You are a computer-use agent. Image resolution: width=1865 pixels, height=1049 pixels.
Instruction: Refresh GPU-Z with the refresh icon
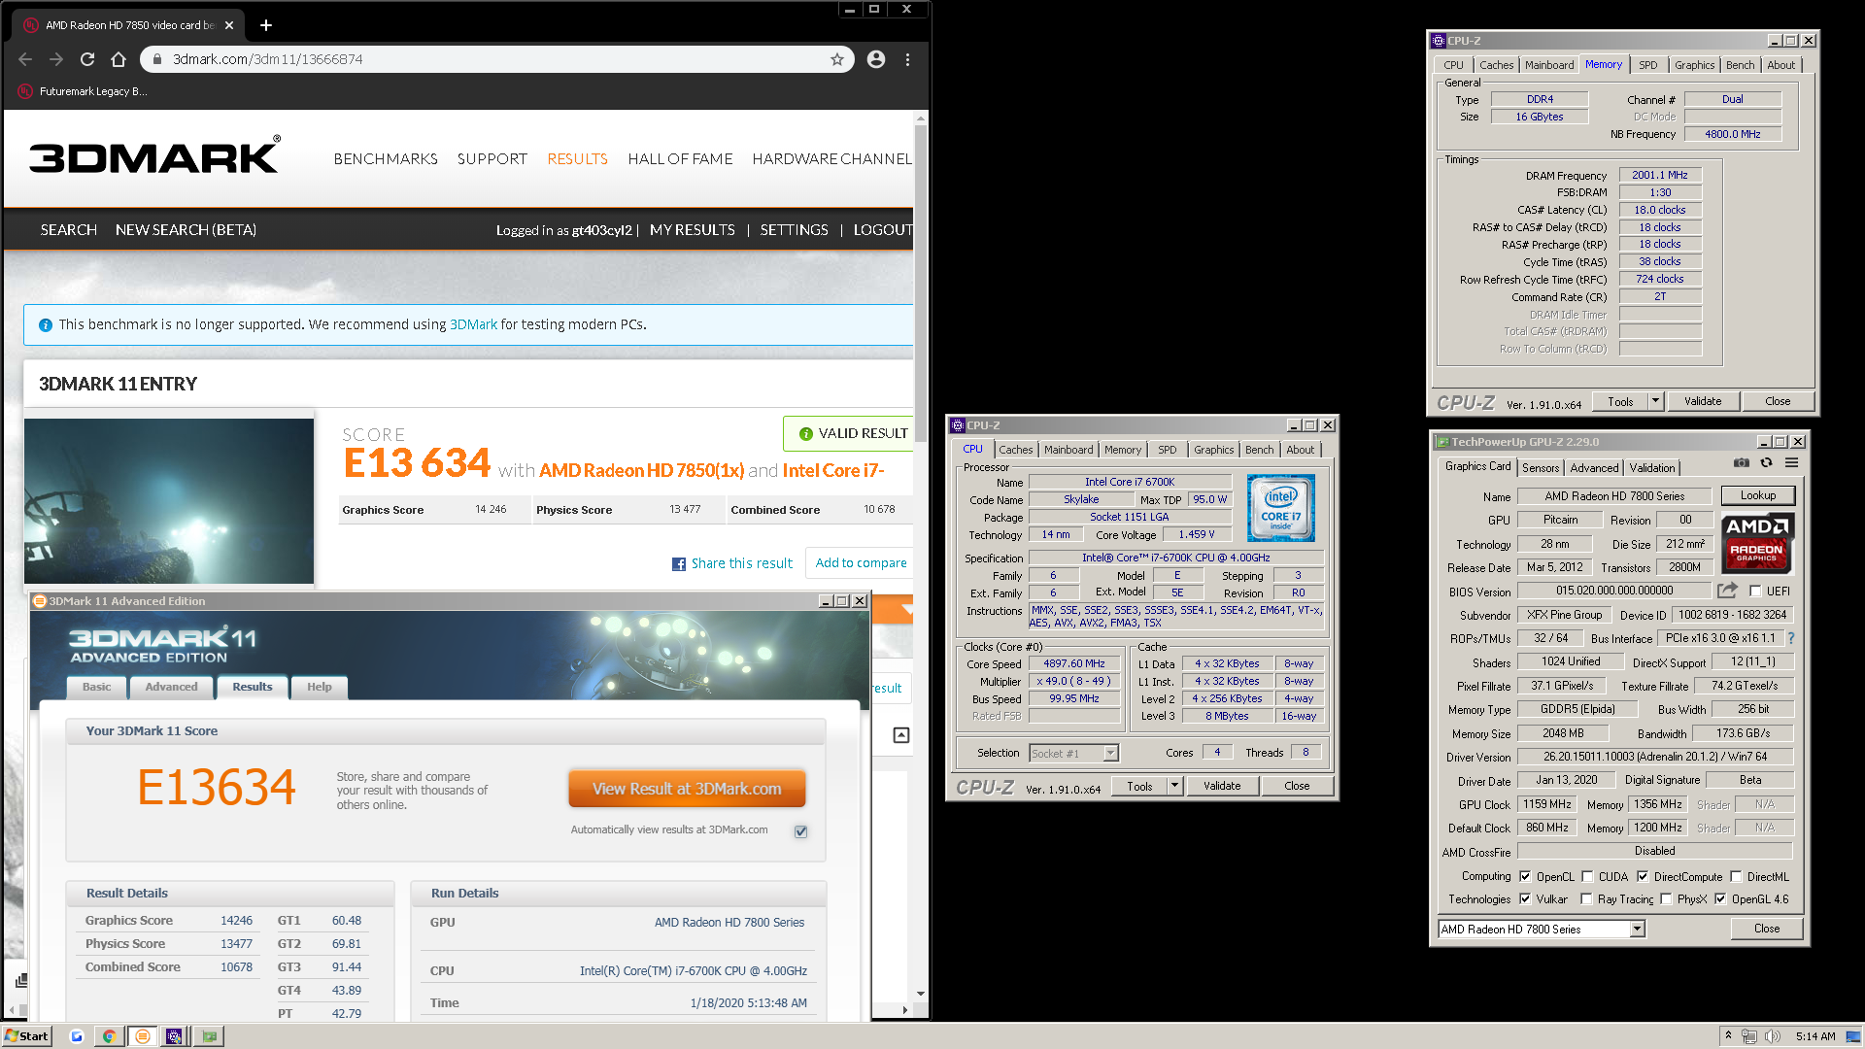[1766, 463]
